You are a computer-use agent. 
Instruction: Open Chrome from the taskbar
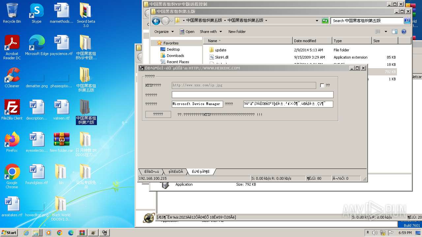[59, 233]
